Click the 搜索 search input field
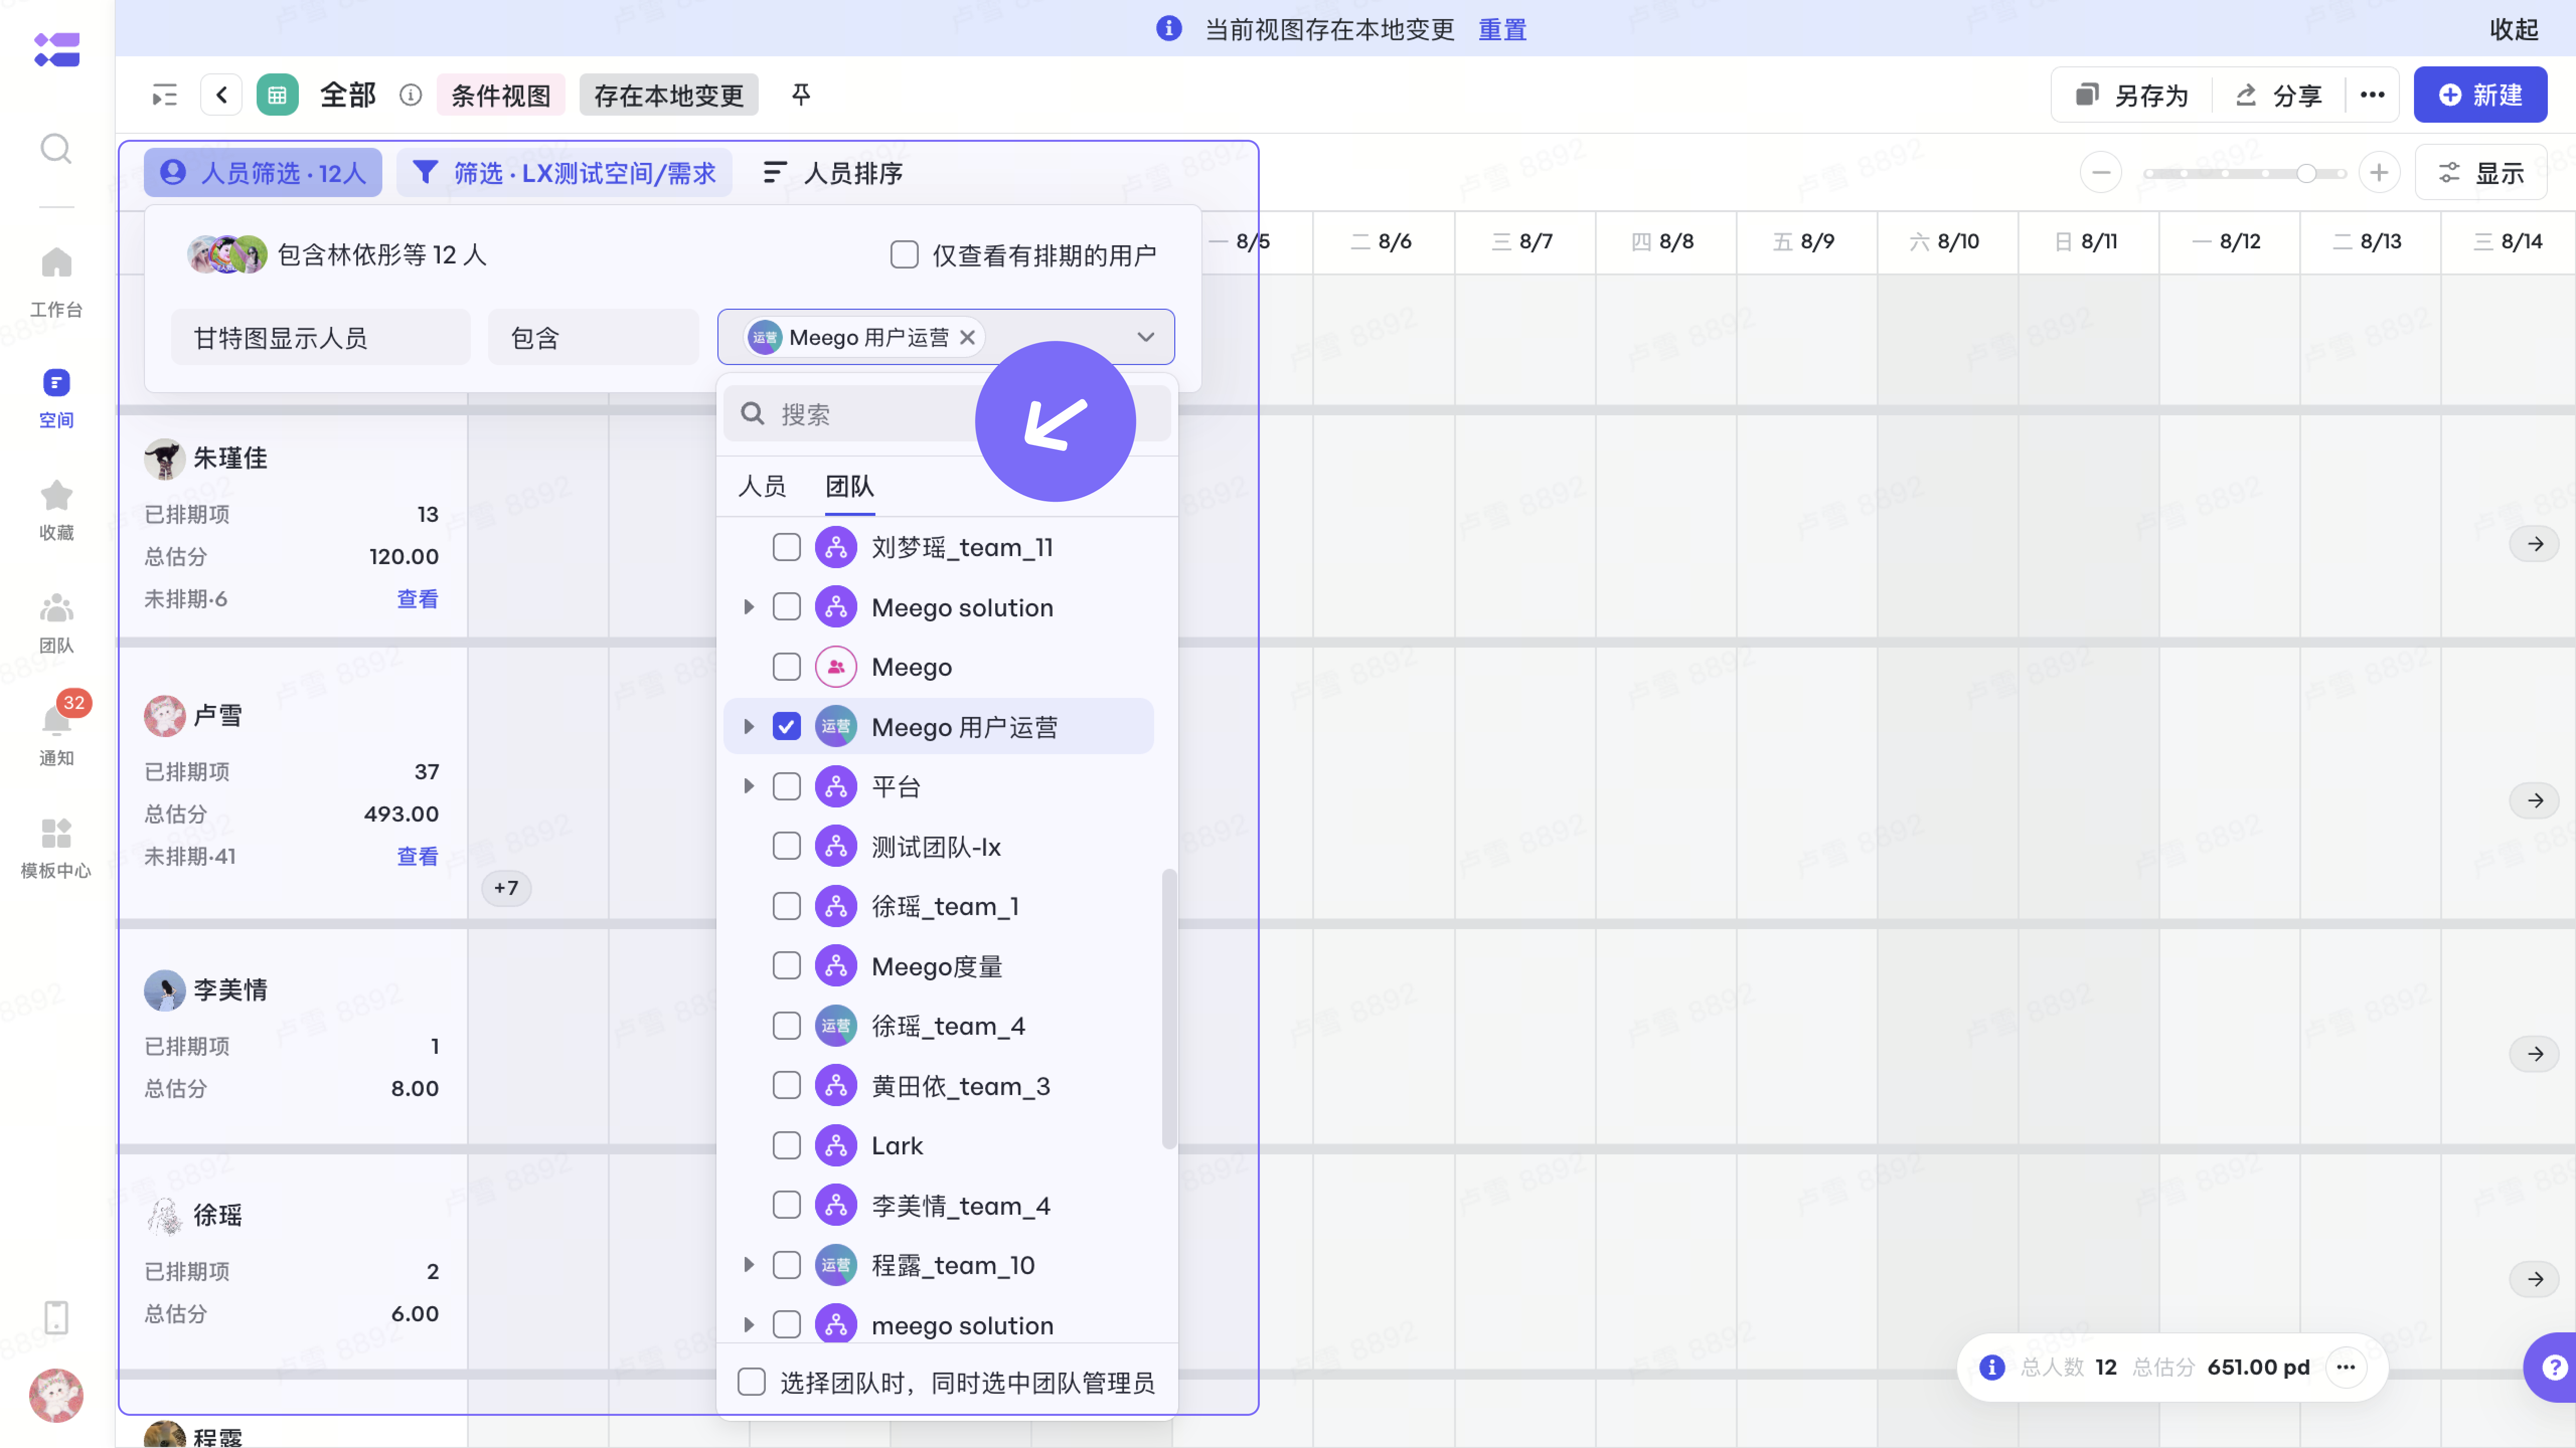Image resolution: width=2576 pixels, height=1448 pixels. click(947, 414)
